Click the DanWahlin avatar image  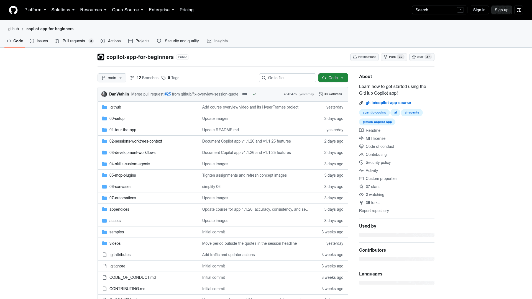[104, 94]
